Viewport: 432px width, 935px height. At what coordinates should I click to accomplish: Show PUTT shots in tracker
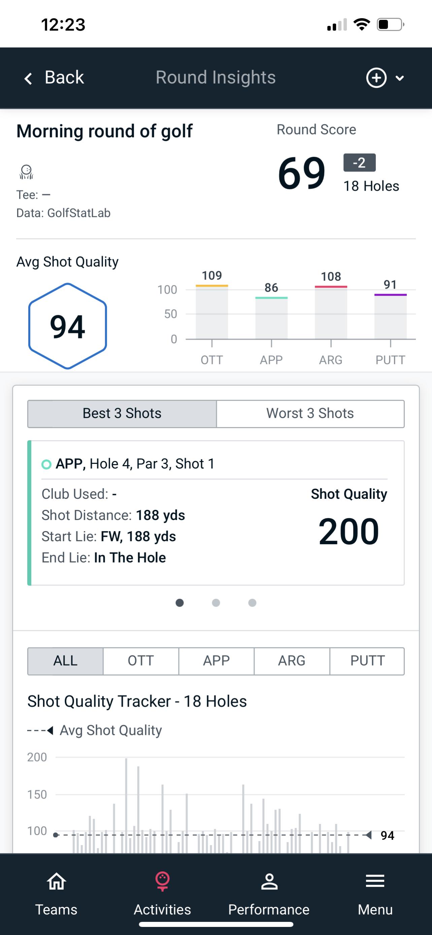point(367,661)
